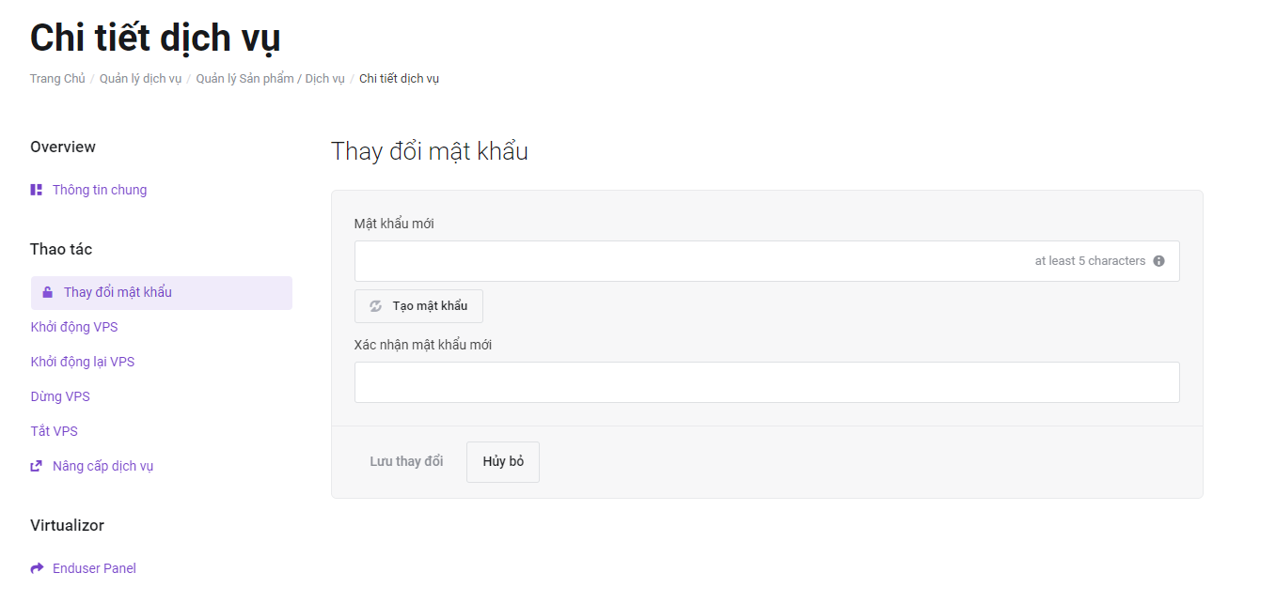
Task: Focus the Xác nhận mật khẩu mới field
Action: (x=766, y=382)
